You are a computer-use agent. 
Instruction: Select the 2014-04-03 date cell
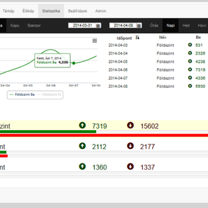(x=118, y=45)
